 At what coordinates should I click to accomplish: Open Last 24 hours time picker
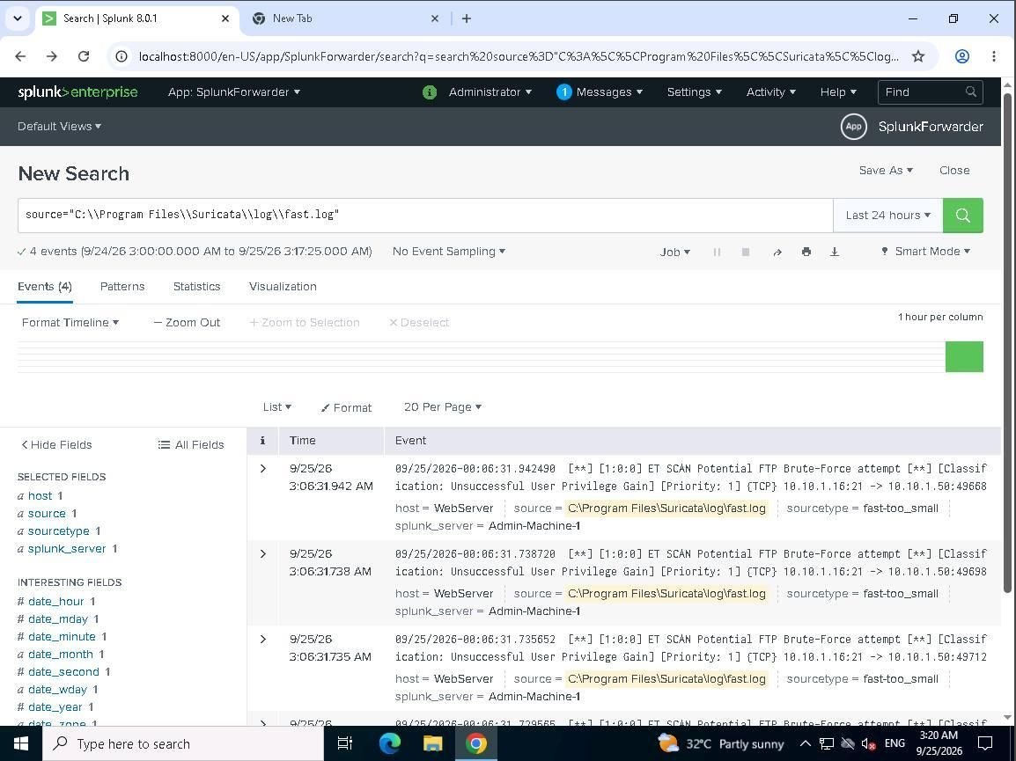point(887,215)
